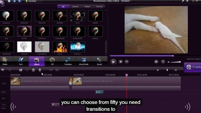This screenshot has height=113, width=201.
Task: Select the highlighted Effect tab
Action: pyautogui.click(x=37, y=62)
